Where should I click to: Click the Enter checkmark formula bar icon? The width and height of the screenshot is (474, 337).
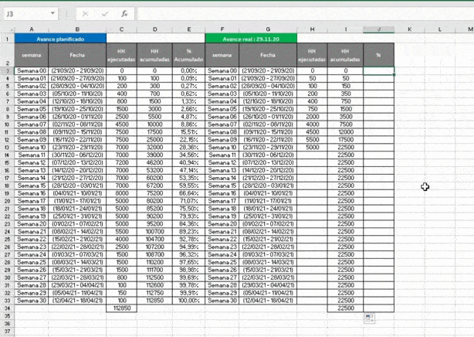coord(105,14)
